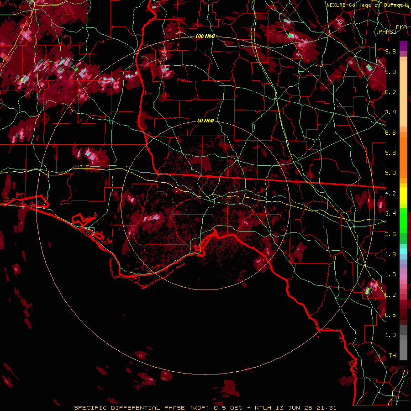
Task: Select the -1.3 legend value
Action: coord(389,335)
